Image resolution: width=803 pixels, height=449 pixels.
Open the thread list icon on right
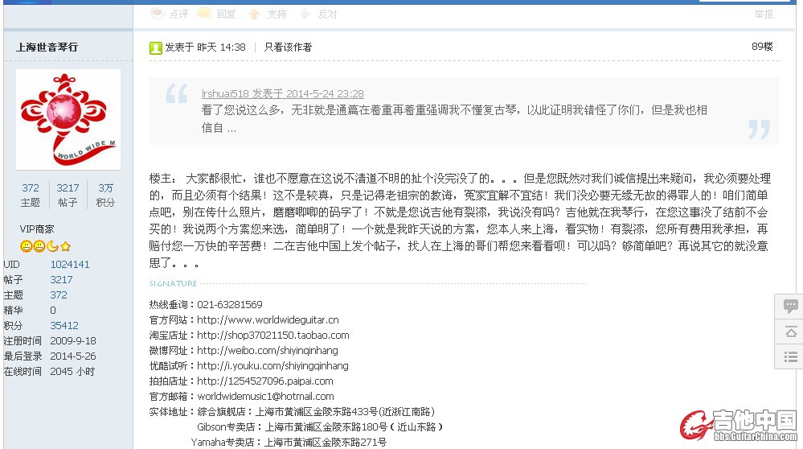coord(790,356)
